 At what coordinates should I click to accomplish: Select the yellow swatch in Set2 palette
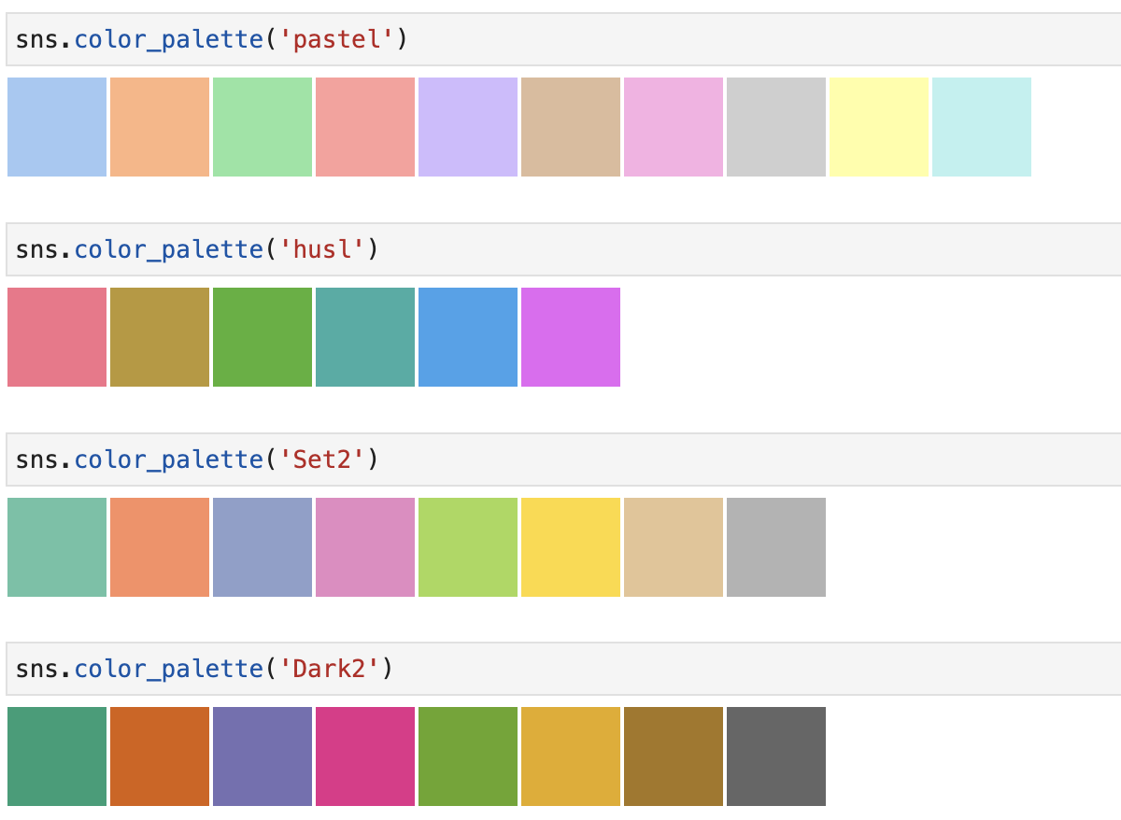click(x=571, y=547)
